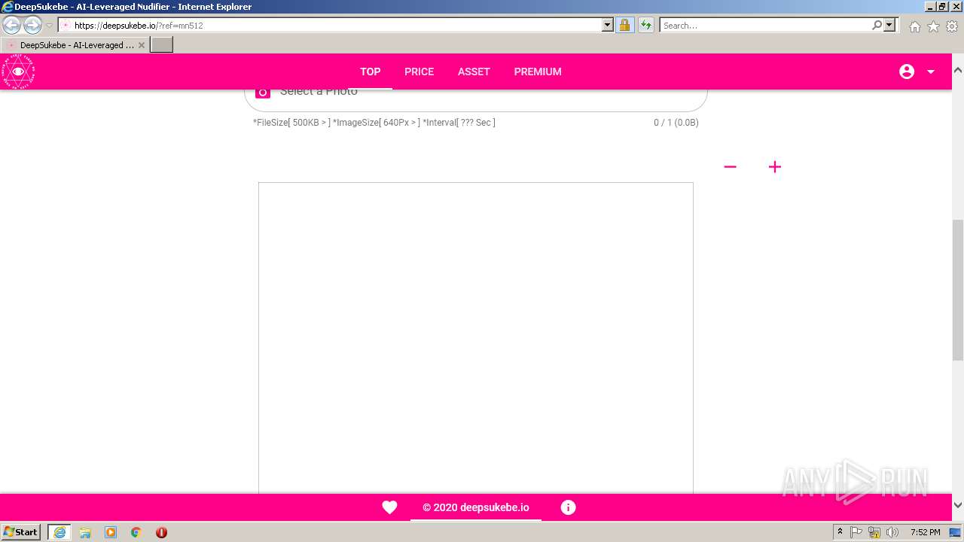Restore down the Internet Explorer window
Screen dimensions: 964x542
pyautogui.click(x=942, y=6)
